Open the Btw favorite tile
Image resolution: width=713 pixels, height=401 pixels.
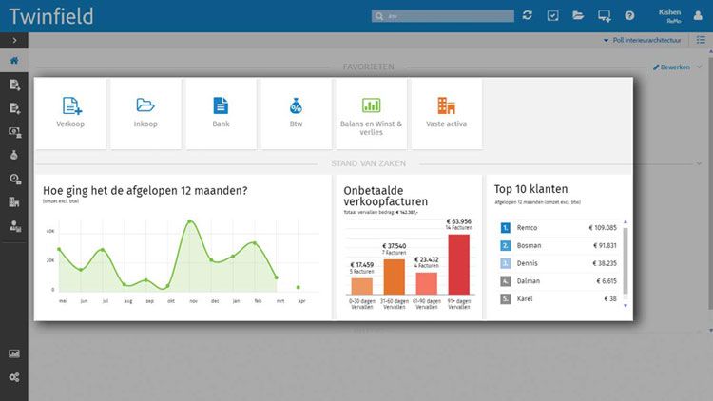(296, 114)
